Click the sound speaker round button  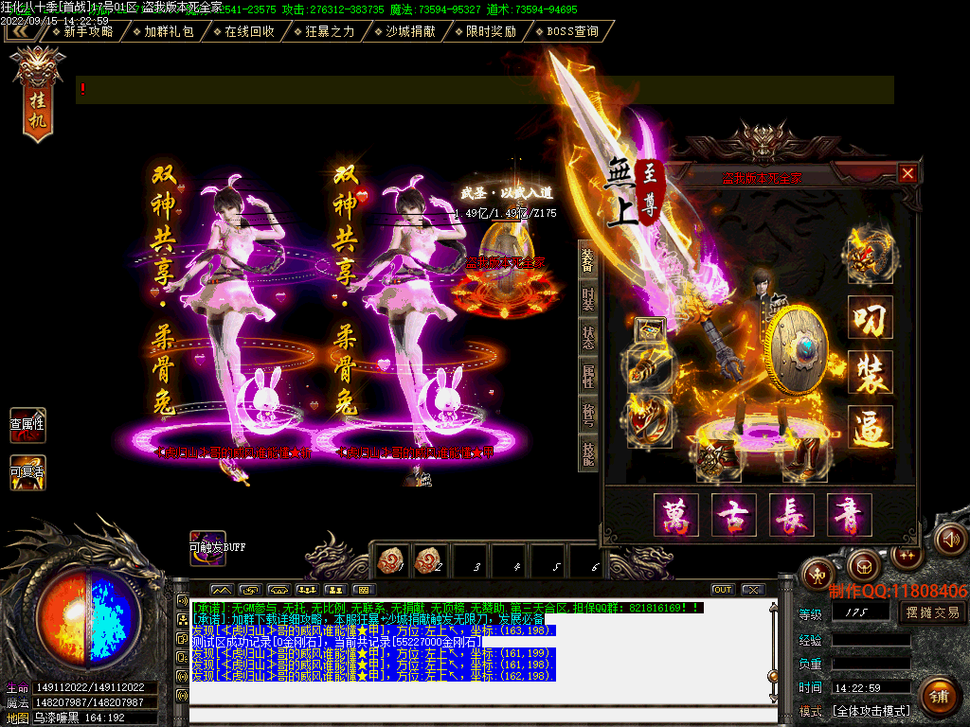(951, 540)
